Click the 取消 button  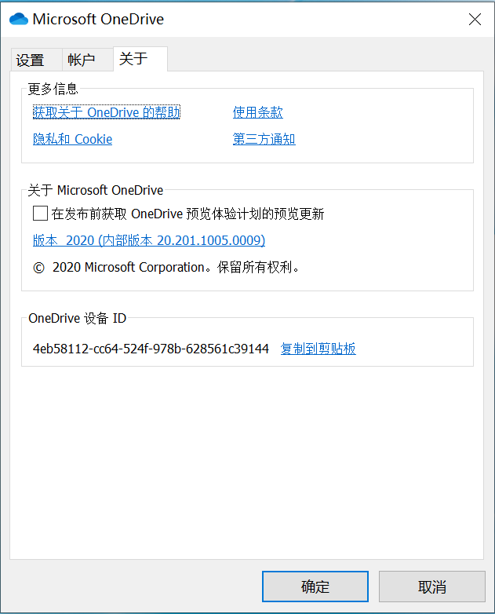(431, 587)
